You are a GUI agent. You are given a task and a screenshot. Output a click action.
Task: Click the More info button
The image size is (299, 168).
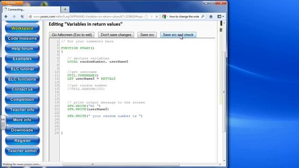pyautogui.click(x=22, y=120)
